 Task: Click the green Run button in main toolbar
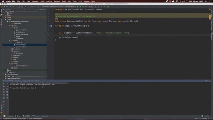tap(78, 7)
